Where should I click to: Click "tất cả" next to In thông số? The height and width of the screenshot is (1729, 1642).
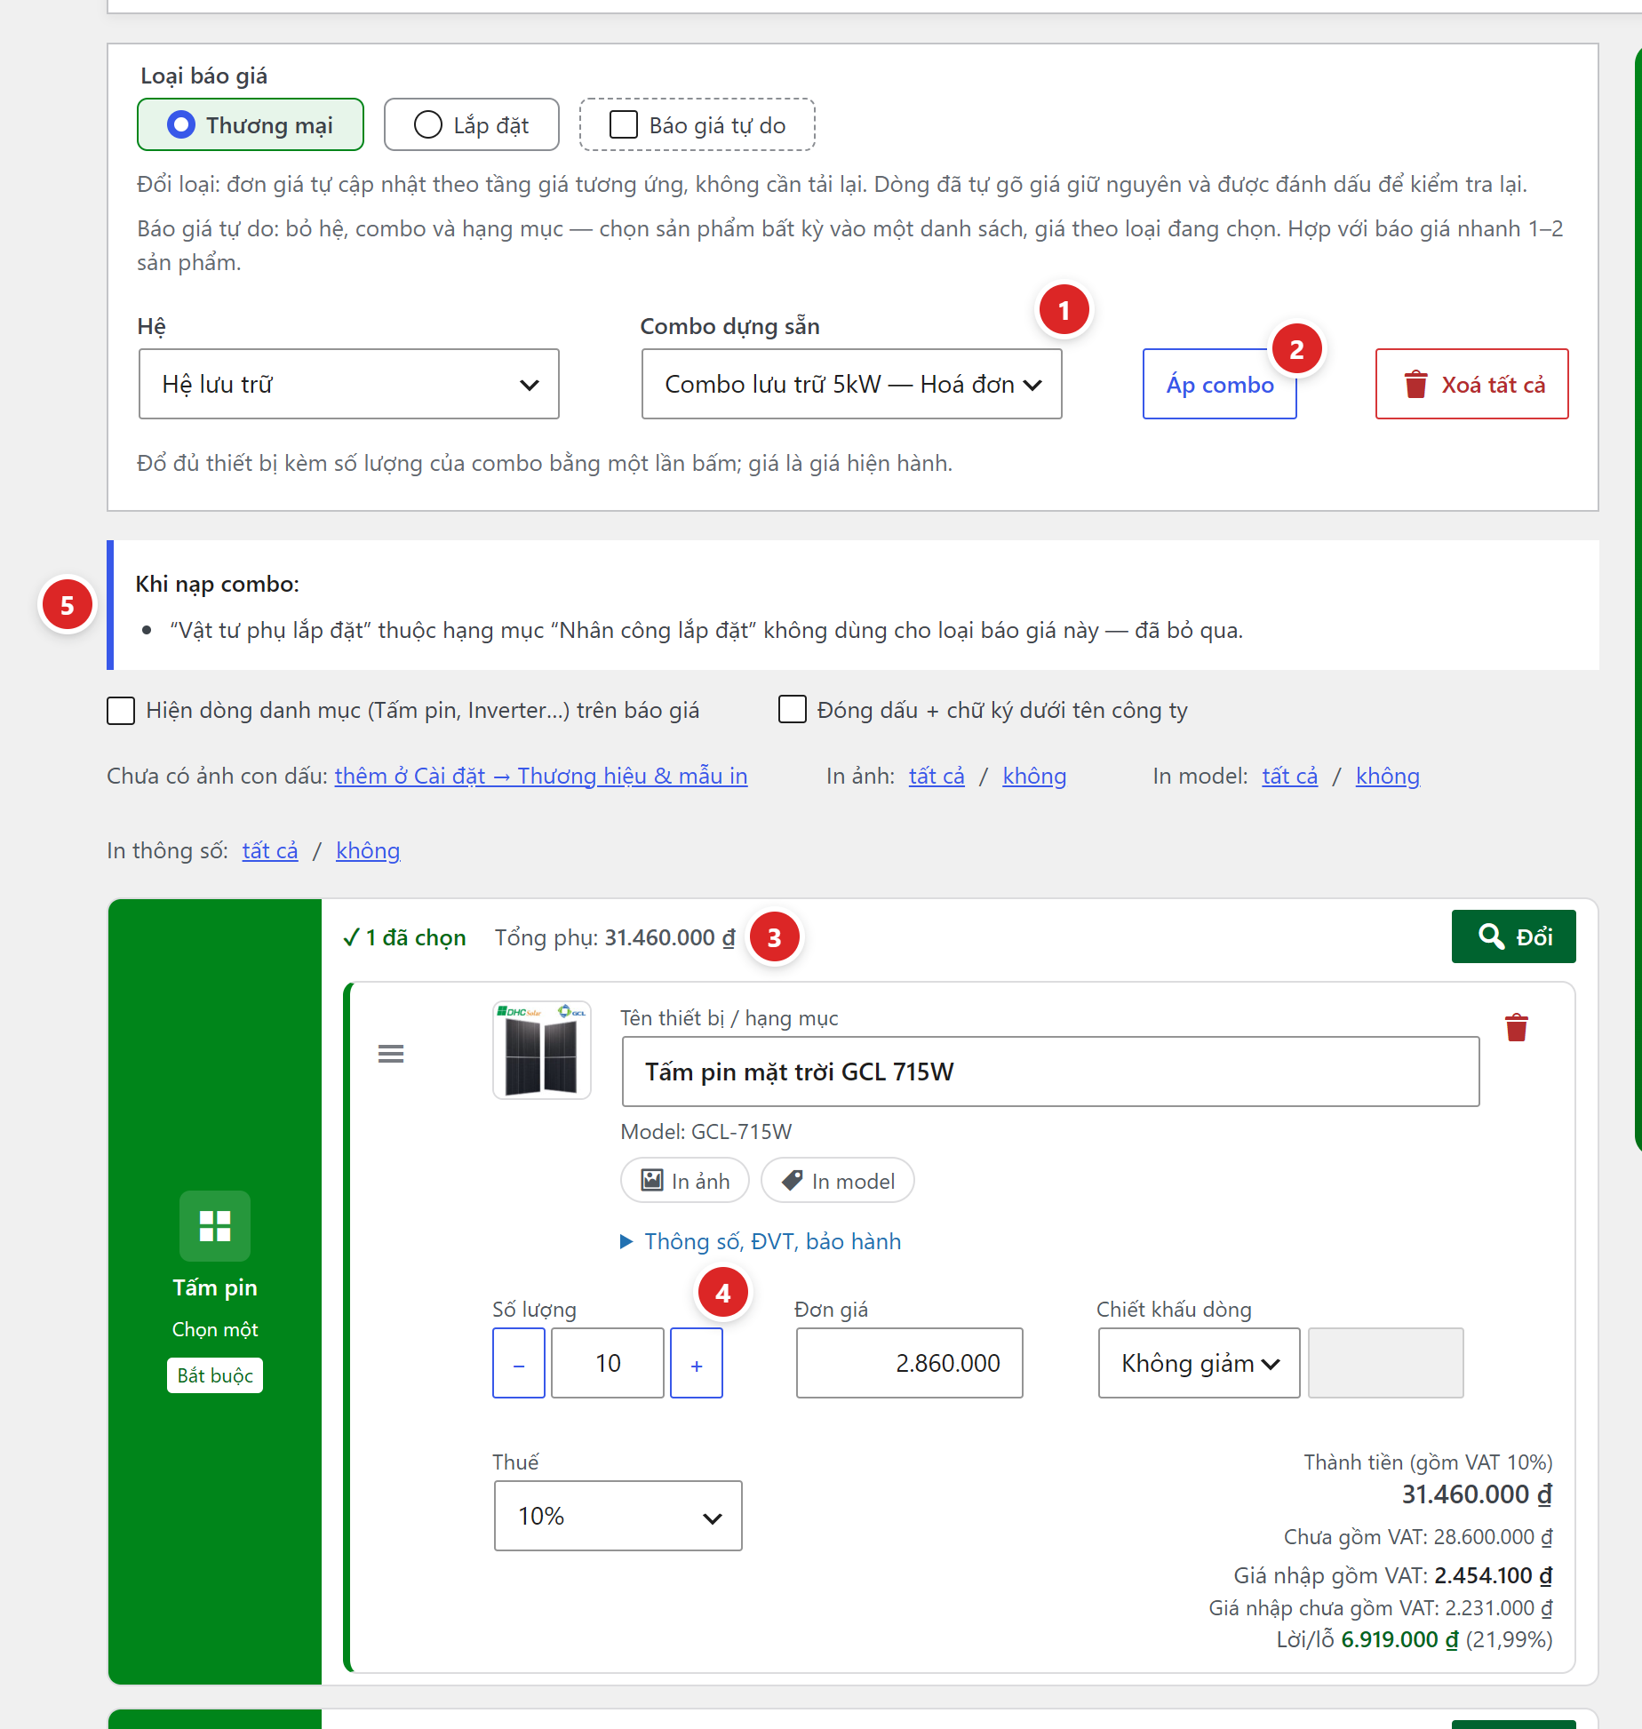tap(270, 850)
